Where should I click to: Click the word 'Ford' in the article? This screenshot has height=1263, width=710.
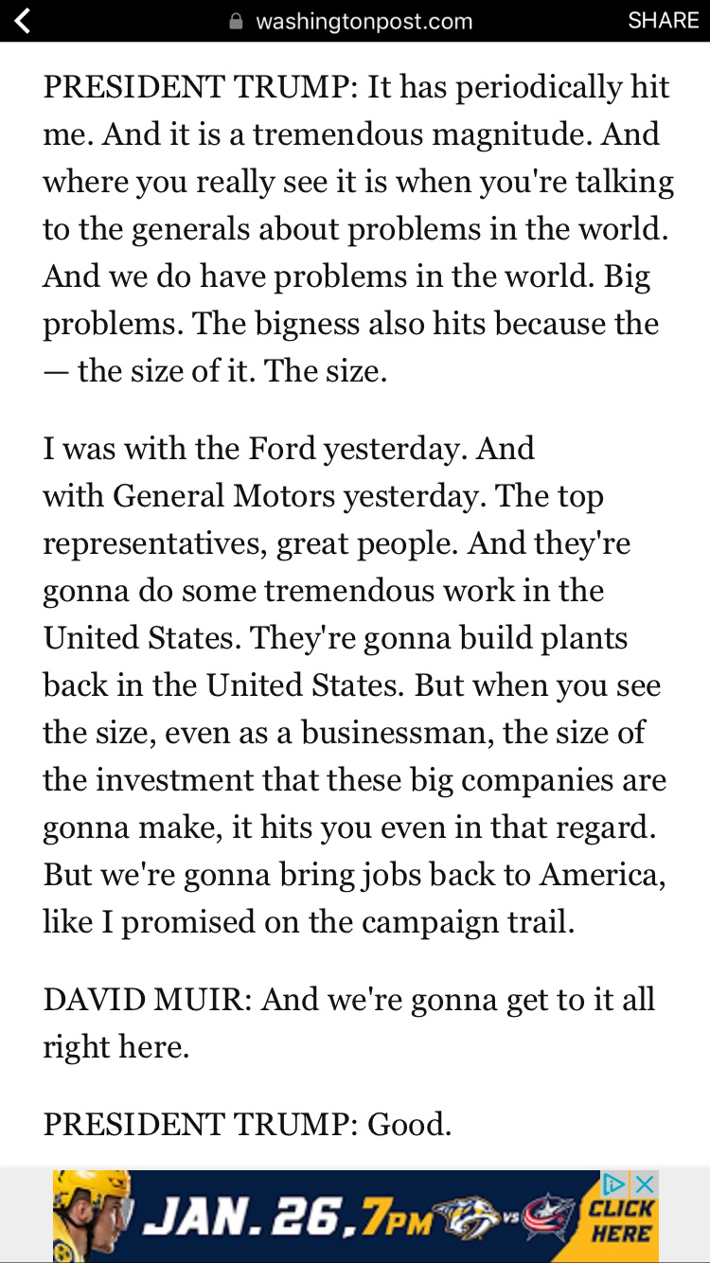282,449
